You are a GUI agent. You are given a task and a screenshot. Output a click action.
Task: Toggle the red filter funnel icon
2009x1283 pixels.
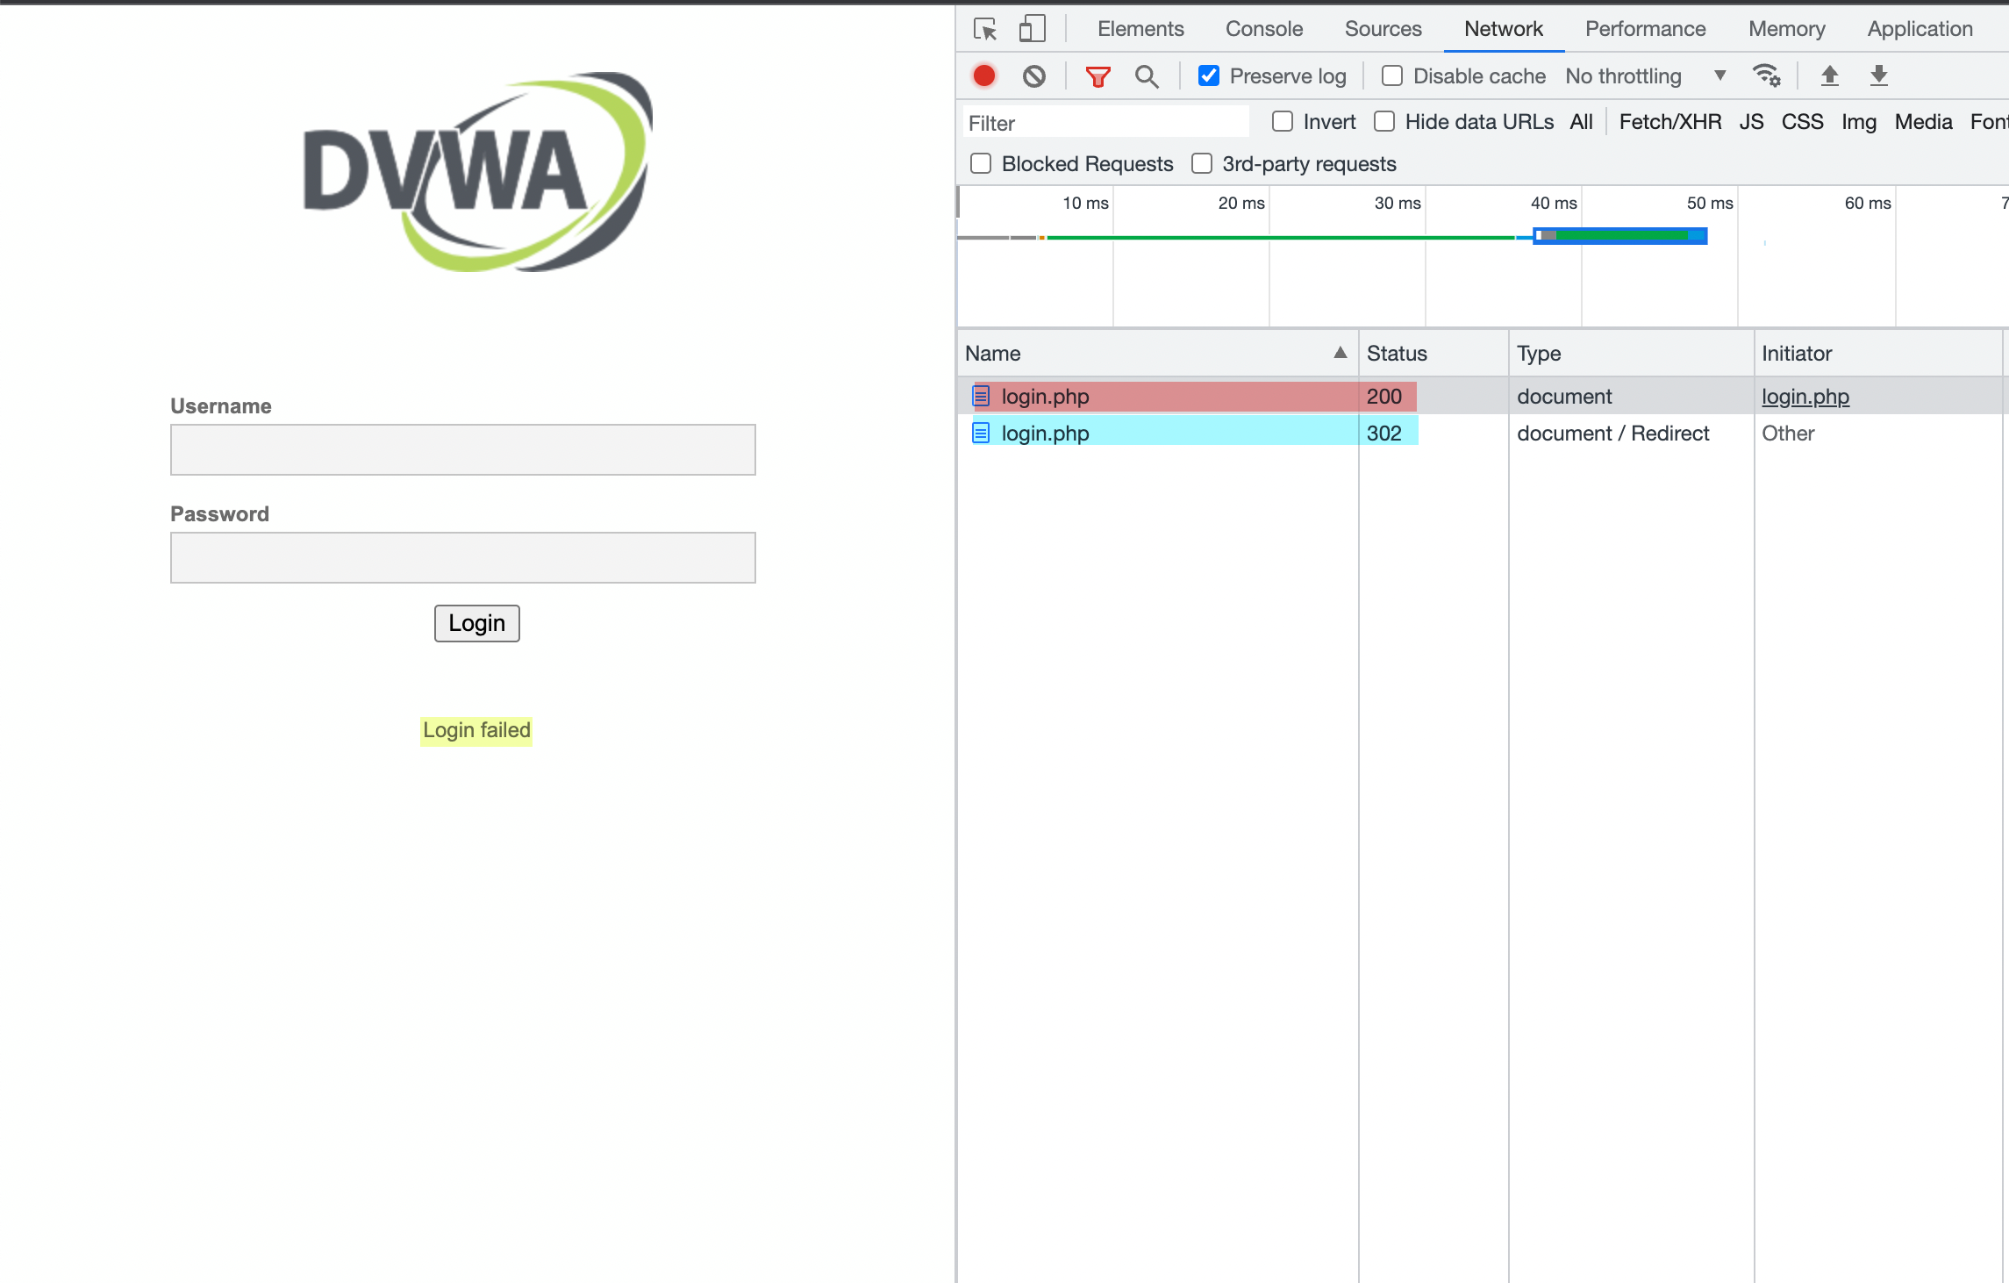coord(1097,77)
